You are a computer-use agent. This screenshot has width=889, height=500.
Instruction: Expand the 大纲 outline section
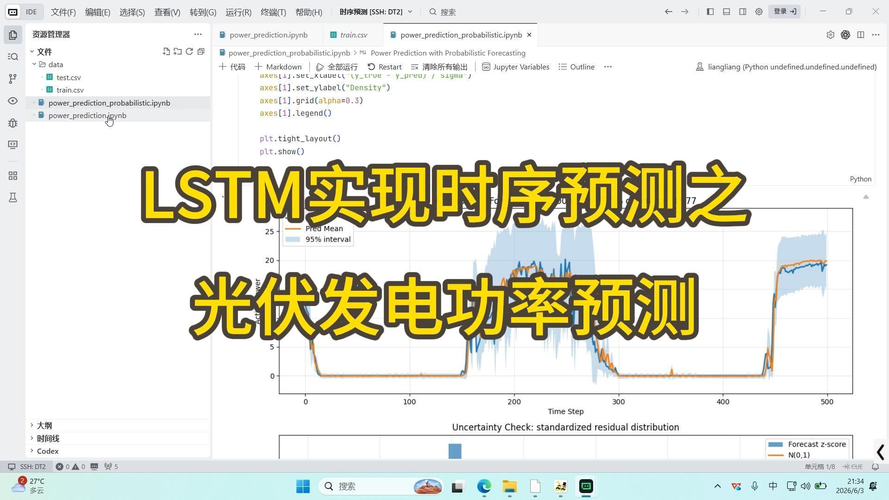(x=44, y=425)
